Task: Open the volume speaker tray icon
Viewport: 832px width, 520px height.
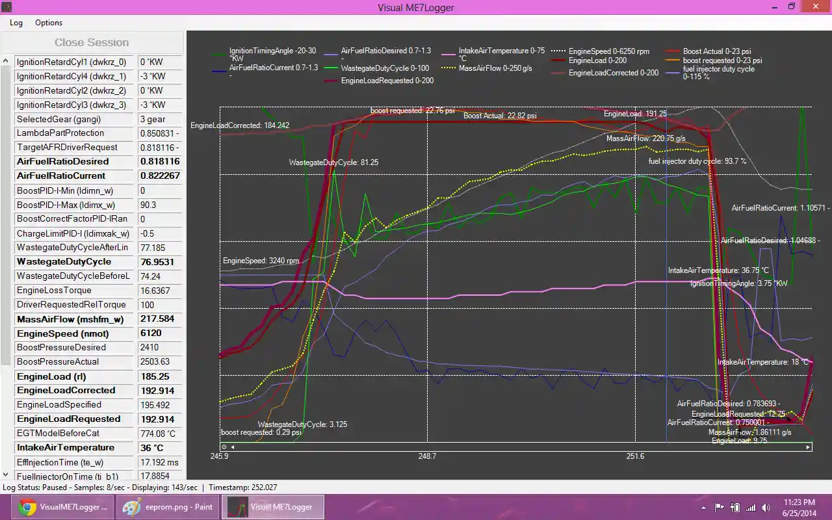Action: pyautogui.click(x=766, y=507)
